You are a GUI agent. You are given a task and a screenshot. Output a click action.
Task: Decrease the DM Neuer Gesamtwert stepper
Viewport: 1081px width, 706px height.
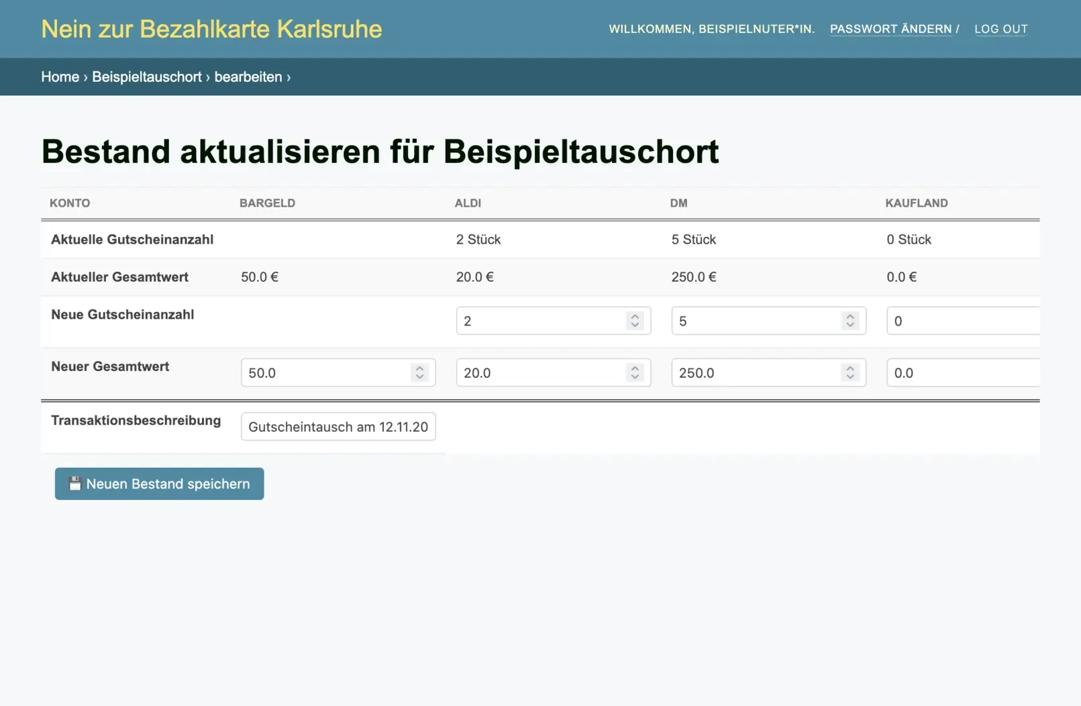click(x=850, y=377)
